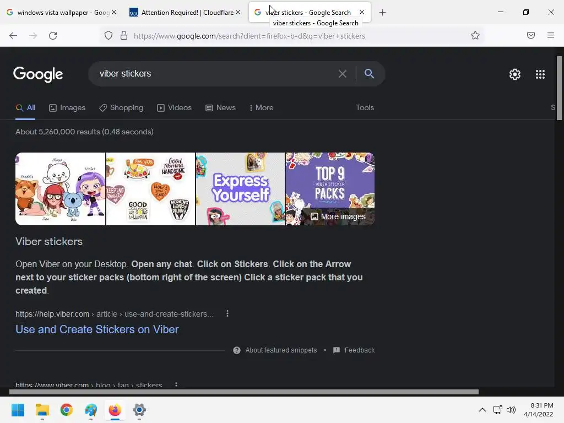The height and width of the screenshot is (423, 564).
Task: Click the 'About 5,260,000 results' stats text
Action: pyautogui.click(x=84, y=132)
